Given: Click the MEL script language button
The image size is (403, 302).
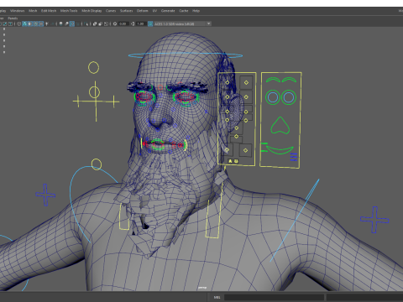Looking at the screenshot, I should (217, 297).
